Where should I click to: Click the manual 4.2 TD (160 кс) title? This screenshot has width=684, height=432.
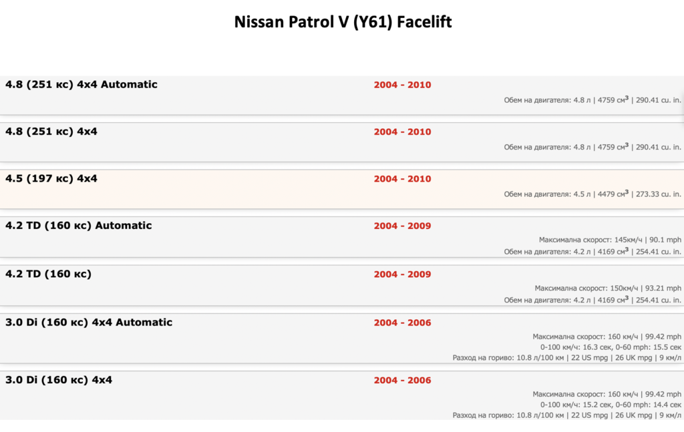[x=49, y=274]
